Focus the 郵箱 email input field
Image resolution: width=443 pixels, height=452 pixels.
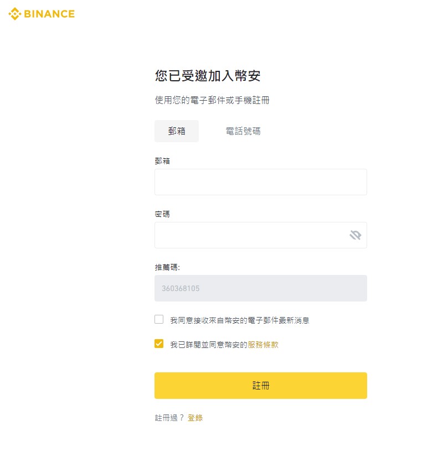261,182
